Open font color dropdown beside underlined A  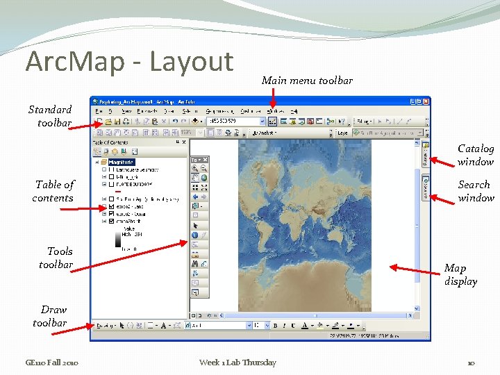coord(312,326)
